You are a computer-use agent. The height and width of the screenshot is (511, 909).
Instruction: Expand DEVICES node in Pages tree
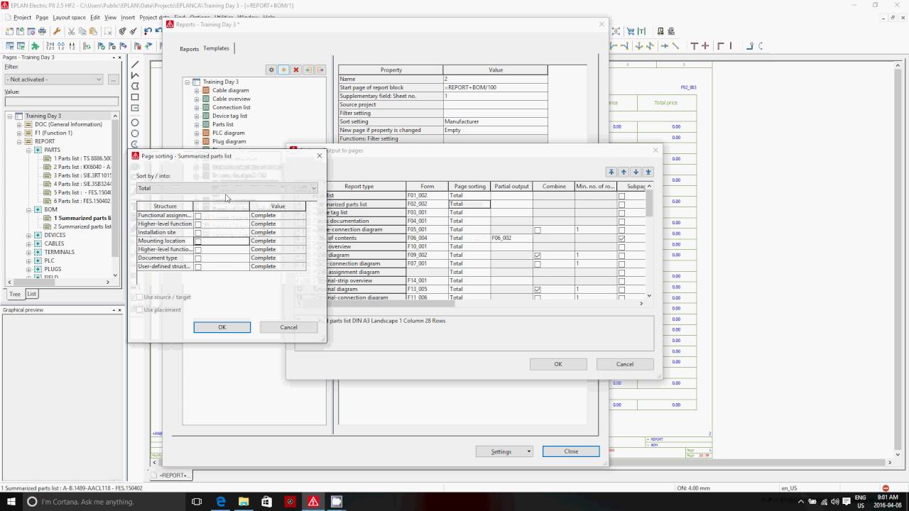coord(28,236)
